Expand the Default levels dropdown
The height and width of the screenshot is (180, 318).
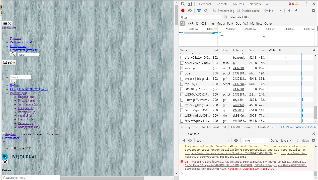pyautogui.click(x=281, y=141)
